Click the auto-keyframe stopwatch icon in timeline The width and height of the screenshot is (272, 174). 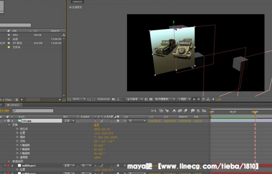pos(198,110)
